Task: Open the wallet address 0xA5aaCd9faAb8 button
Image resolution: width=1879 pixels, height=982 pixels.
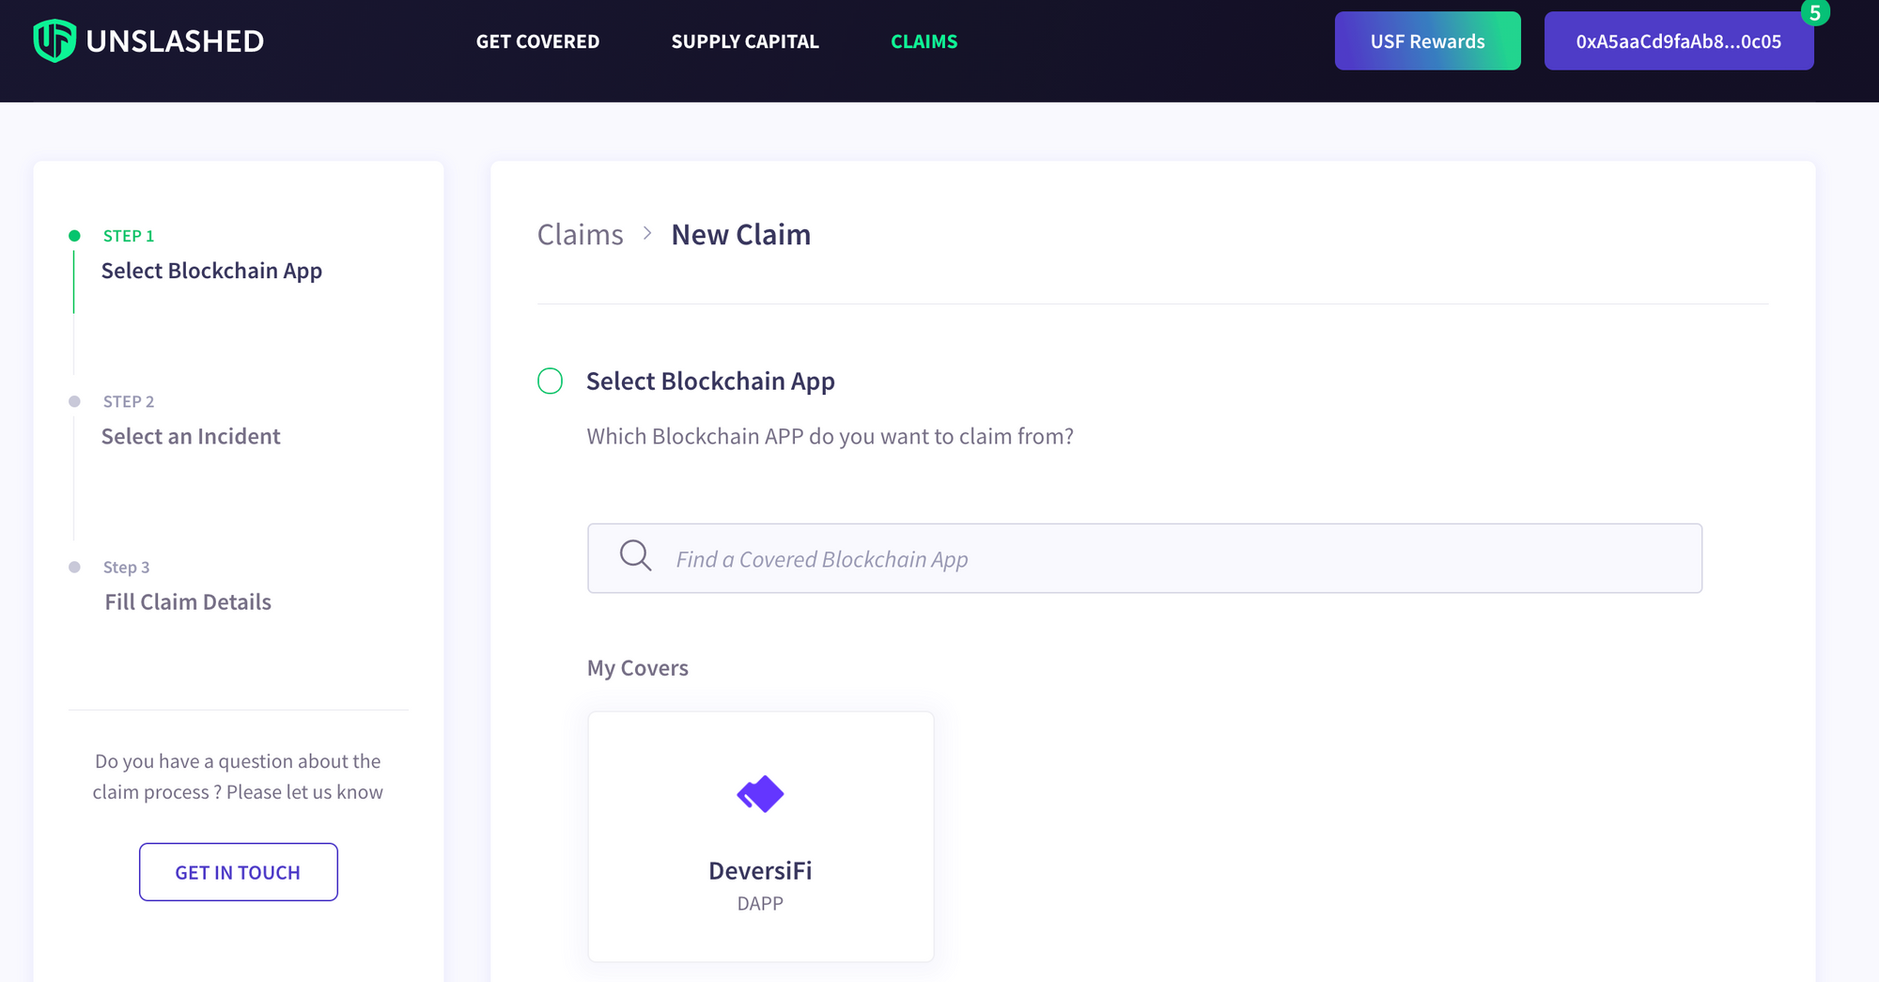Action: [x=1678, y=41]
